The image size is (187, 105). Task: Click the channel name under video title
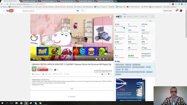click(x=42, y=67)
